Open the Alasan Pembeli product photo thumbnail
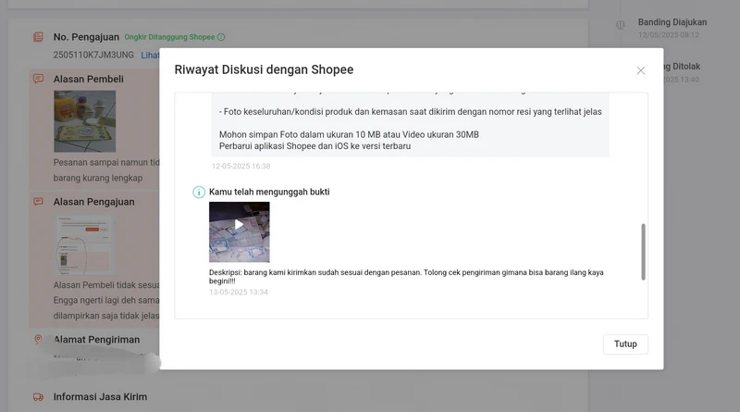Screen dimensions: 740x412 (84, 121)
